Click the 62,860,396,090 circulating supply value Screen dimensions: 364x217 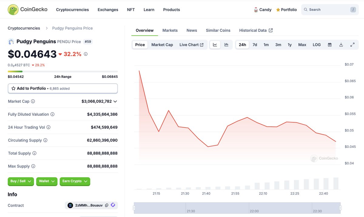click(x=102, y=140)
